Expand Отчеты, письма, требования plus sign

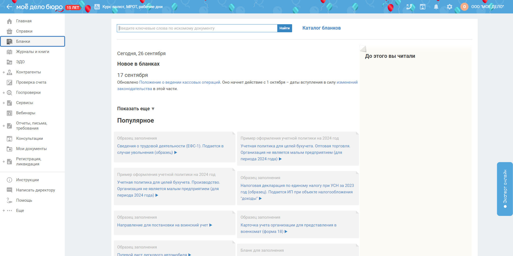pos(4,126)
